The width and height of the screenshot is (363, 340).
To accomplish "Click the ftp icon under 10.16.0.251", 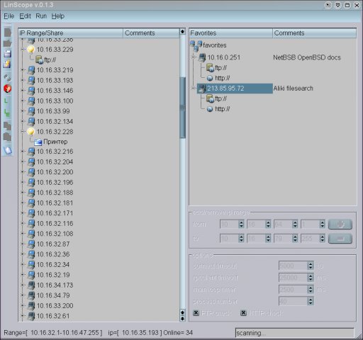I will pos(210,68).
